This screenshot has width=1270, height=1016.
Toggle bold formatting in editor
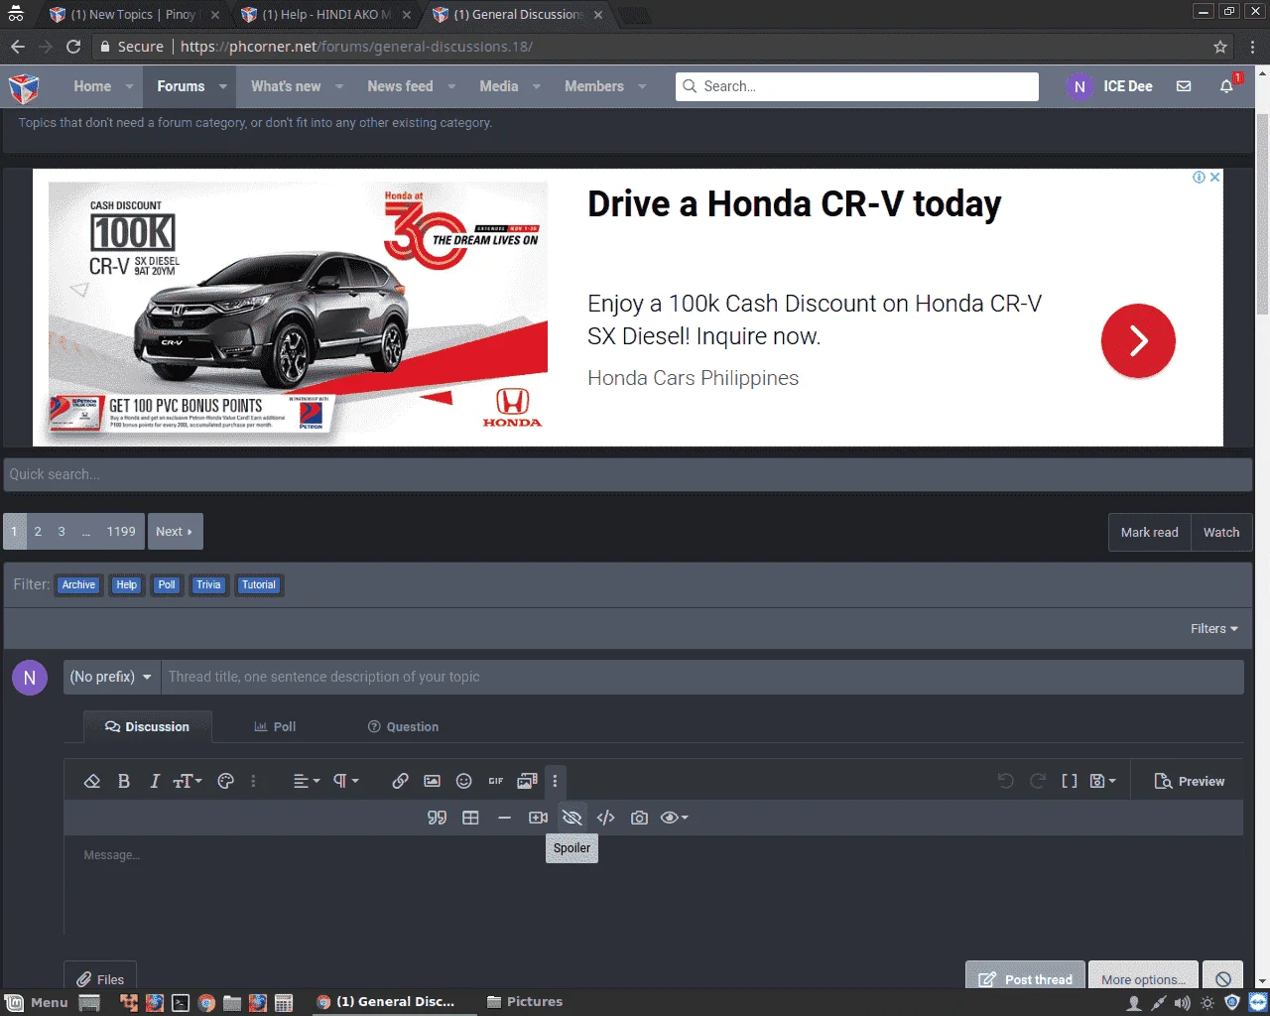[x=124, y=781]
